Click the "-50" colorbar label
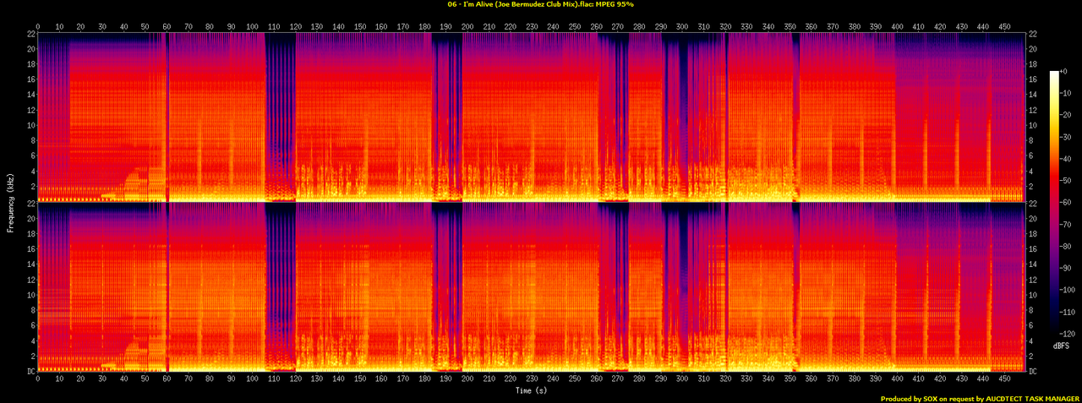The width and height of the screenshot is (1082, 403). (x=1067, y=181)
